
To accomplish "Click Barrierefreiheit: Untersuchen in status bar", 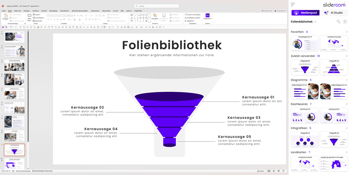I will pos(43,171).
